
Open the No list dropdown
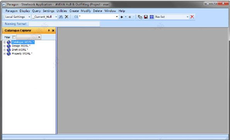click(x=187, y=17)
